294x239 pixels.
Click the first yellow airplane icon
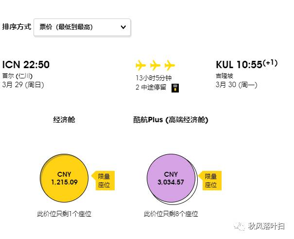tap(140, 65)
